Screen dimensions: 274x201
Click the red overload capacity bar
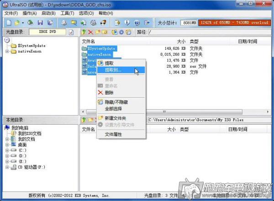[x=235, y=23]
